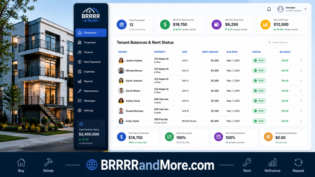Click the Search tenants field
315x177 pixels.
[x=285, y=42]
